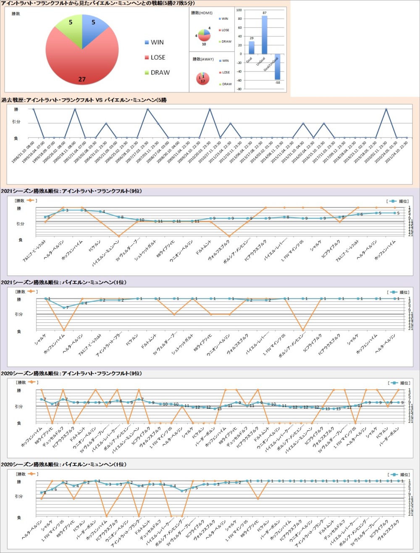Click the rank 10 point in 2021 Frankfurt chart

(x=137, y=220)
